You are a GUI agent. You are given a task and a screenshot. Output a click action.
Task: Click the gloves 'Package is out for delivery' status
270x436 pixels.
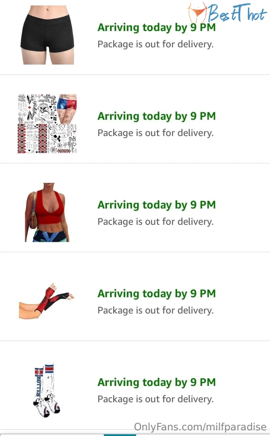click(155, 310)
